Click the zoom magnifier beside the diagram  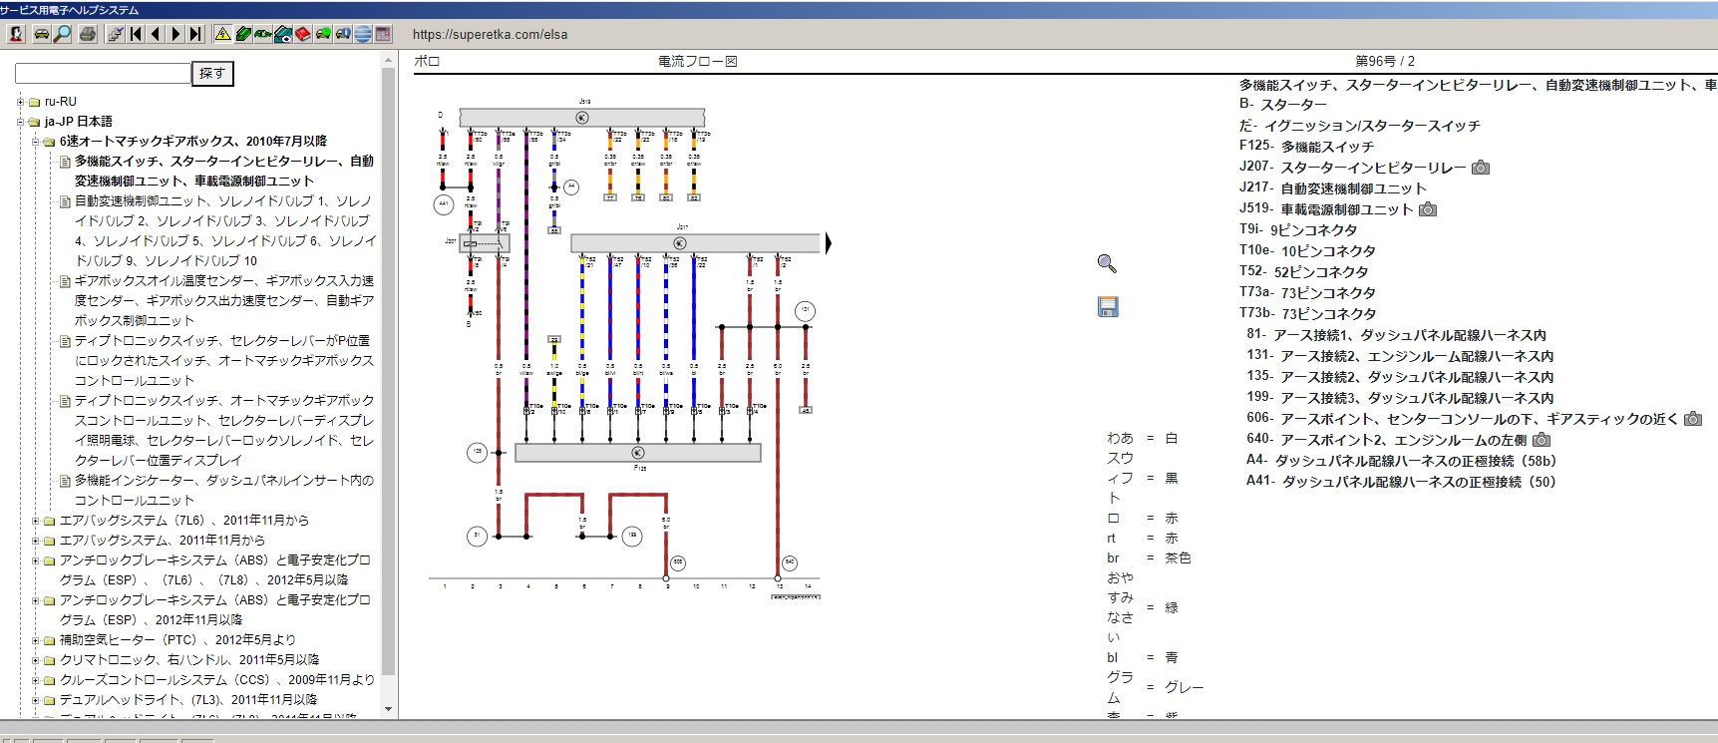pyautogui.click(x=1107, y=263)
